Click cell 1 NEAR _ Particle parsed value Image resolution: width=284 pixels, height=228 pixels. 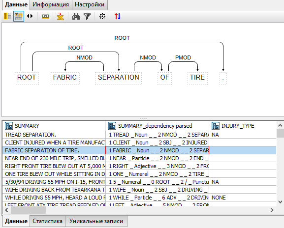[157, 158]
